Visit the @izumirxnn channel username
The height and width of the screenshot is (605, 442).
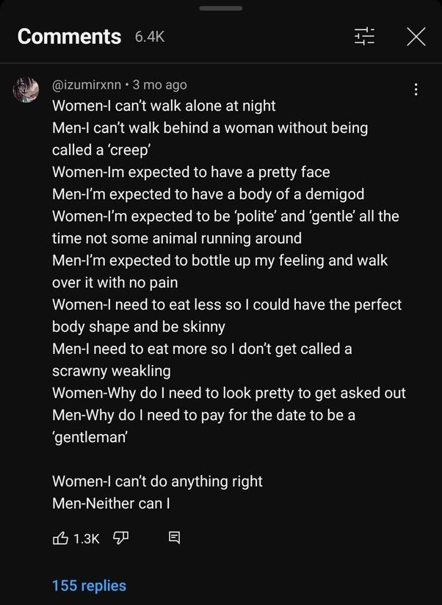click(87, 84)
